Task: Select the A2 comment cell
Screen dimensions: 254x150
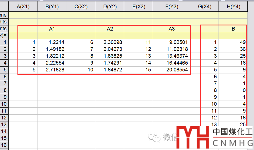Action: 110,29
